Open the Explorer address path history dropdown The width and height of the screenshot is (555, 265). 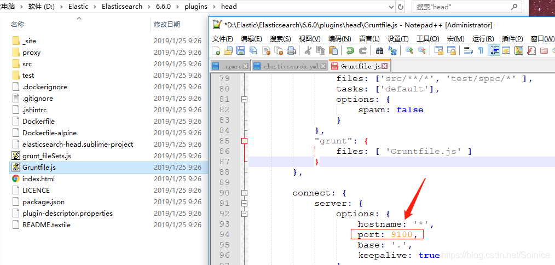pyautogui.click(x=391, y=7)
